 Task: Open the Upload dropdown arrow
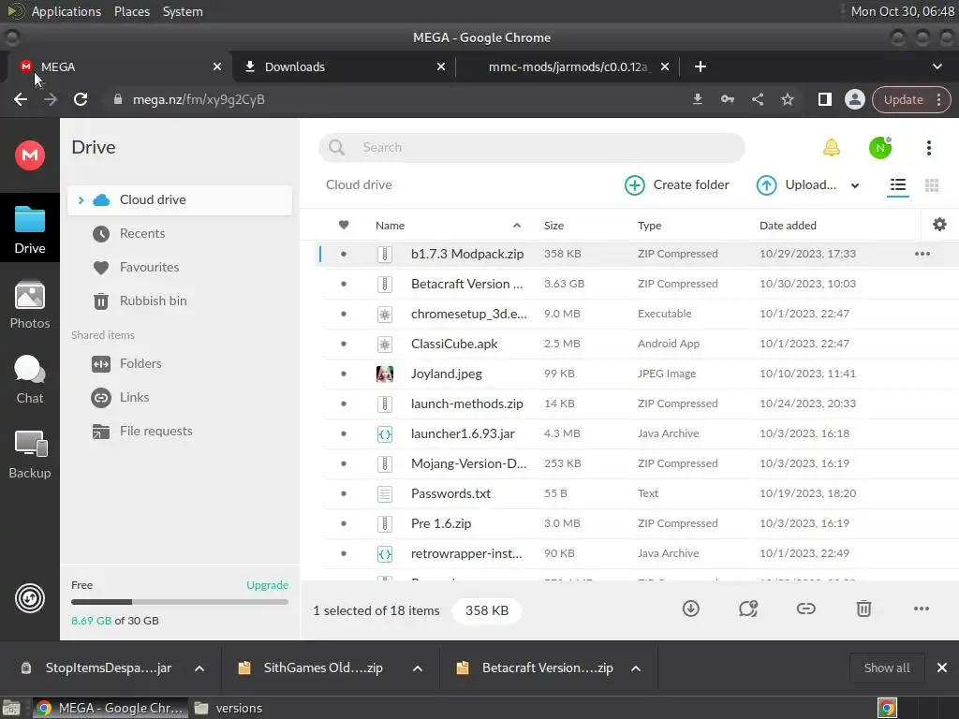point(855,185)
